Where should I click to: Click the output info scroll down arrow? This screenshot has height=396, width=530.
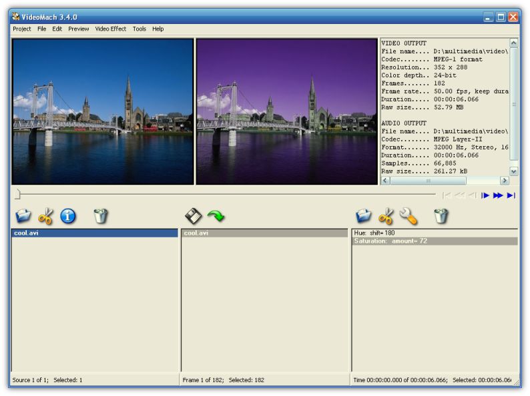tap(513, 171)
